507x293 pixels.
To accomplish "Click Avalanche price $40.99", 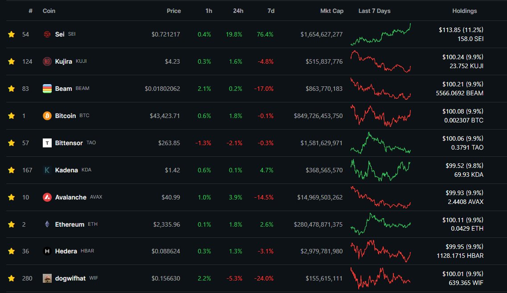I will pyautogui.click(x=171, y=197).
